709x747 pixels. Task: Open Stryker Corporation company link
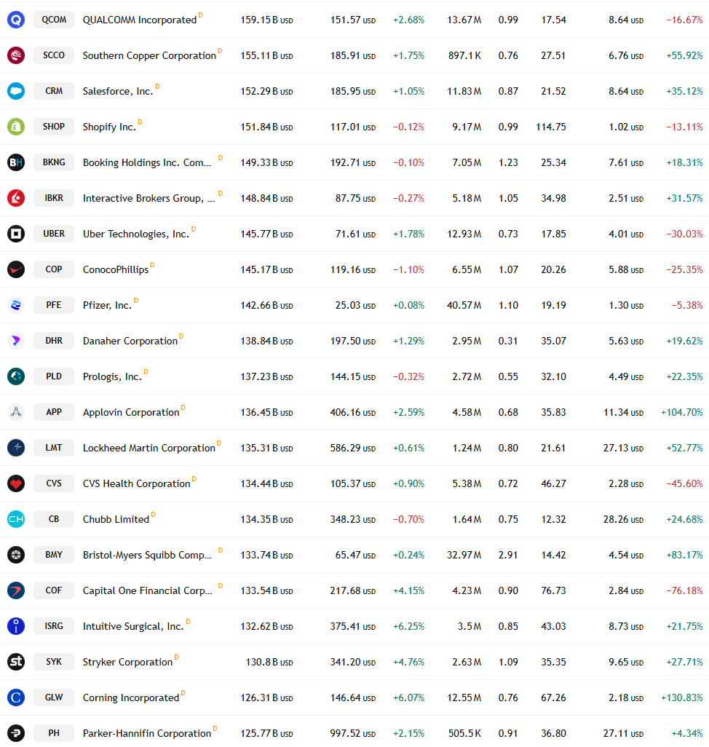point(127,663)
